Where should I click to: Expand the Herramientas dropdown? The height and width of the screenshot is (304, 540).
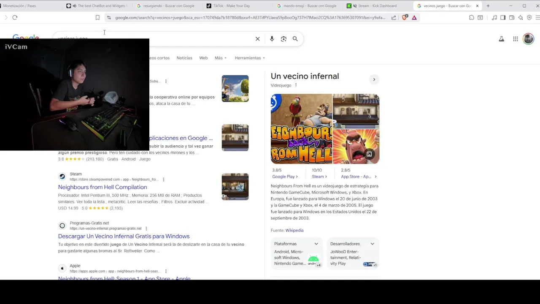250,58
